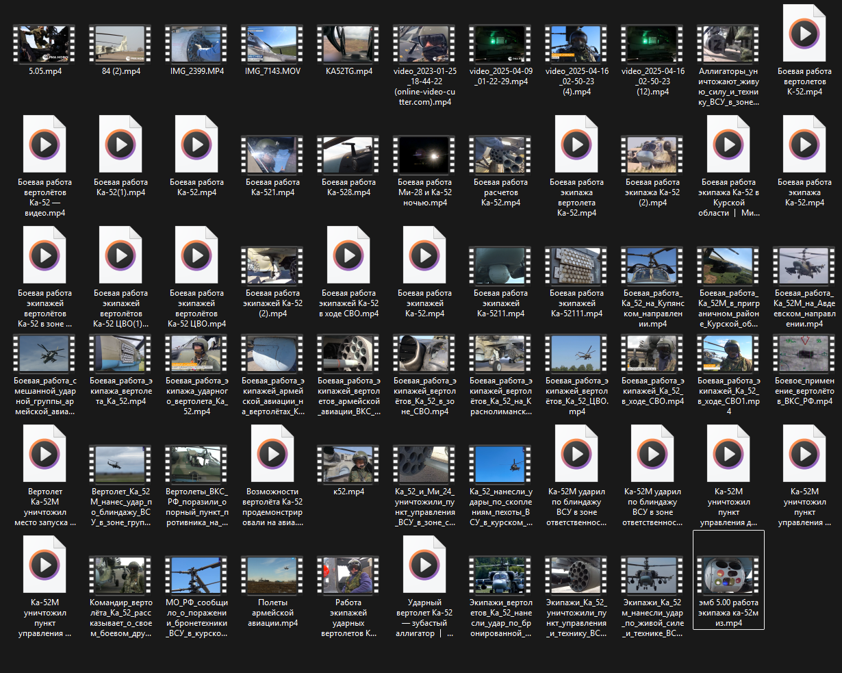Click icon of Боевая работа вертолётов Ка-52 — видео.mp4
The height and width of the screenshot is (673, 842).
pyautogui.click(x=44, y=144)
